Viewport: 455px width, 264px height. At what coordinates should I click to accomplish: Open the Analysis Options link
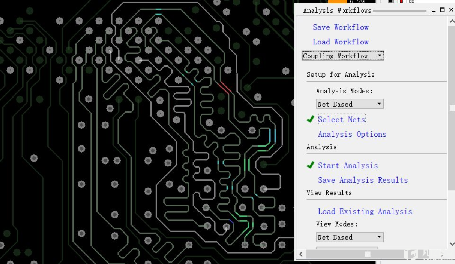pyautogui.click(x=352, y=134)
